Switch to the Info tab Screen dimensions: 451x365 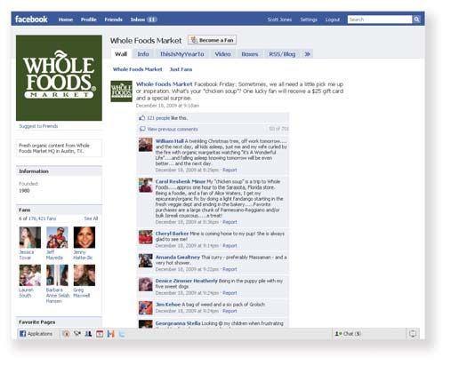pos(143,54)
